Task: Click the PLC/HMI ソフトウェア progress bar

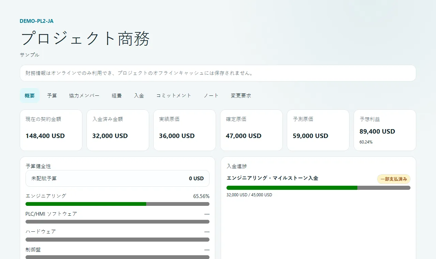Action: pyautogui.click(x=118, y=222)
